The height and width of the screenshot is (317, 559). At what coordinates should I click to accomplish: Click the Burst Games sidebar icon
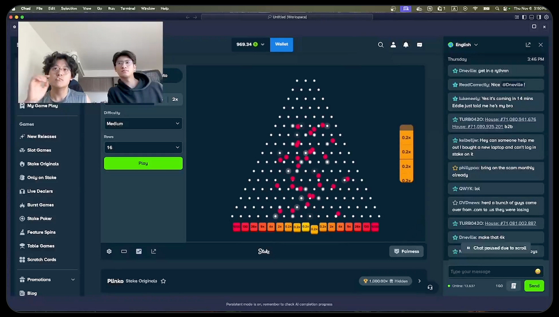(x=22, y=205)
